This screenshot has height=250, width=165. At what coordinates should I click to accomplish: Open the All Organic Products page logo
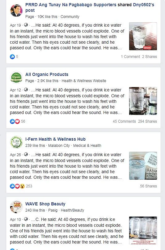click(16, 77)
